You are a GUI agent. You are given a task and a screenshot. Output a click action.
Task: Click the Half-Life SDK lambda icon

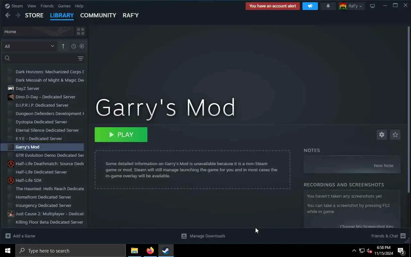pos(11,180)
